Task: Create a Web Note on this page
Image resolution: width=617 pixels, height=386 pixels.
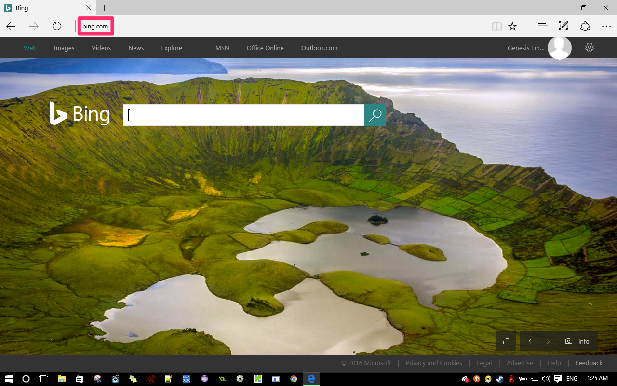Action: click(x=563, y=26)
